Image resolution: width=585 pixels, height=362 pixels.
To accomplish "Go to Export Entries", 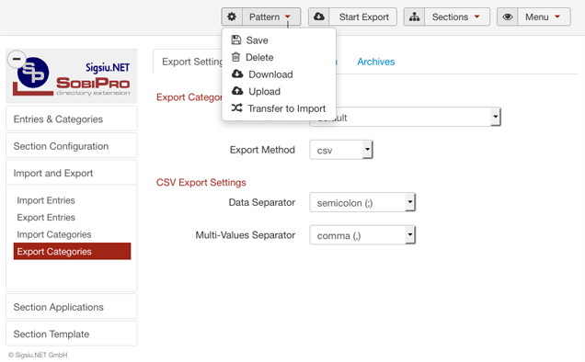I will click(46, 218).
